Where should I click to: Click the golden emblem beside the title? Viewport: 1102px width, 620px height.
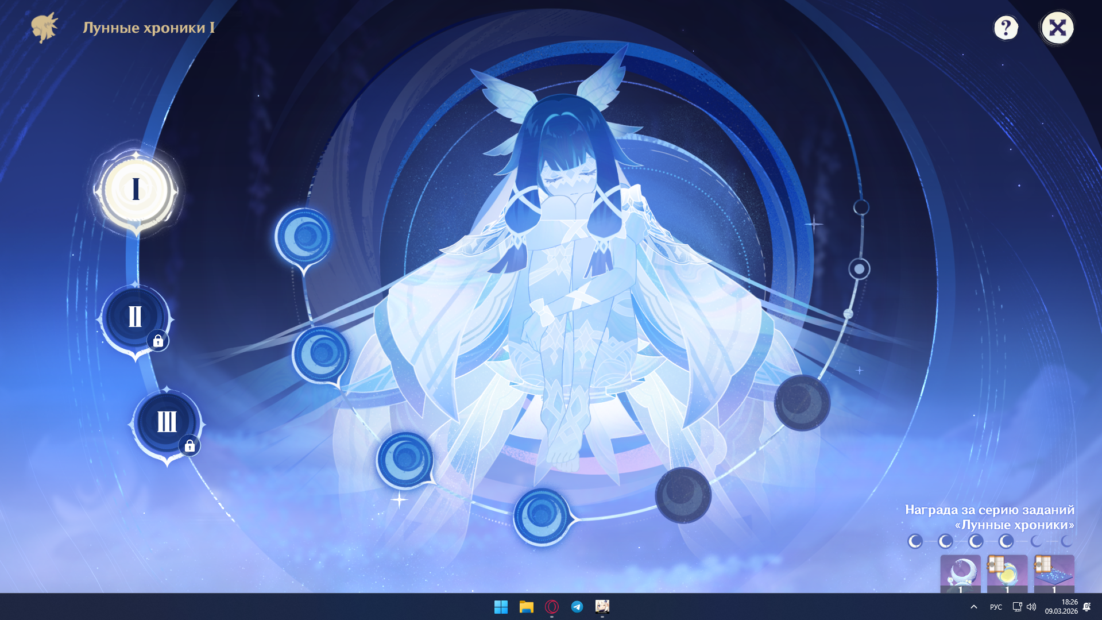[x=45, y=28]
